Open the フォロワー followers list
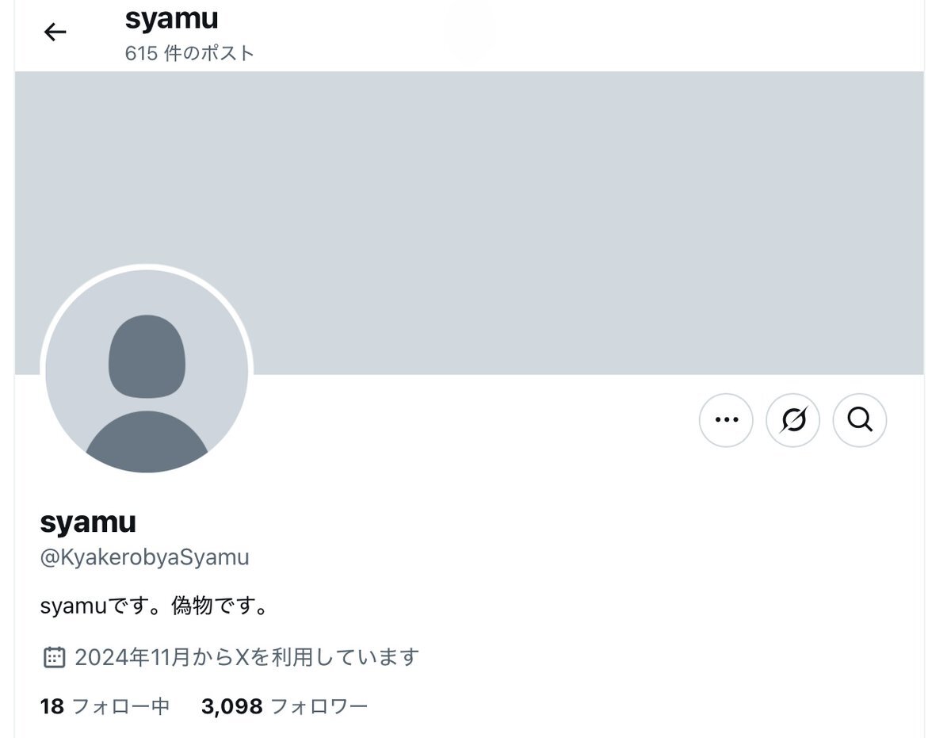951x738 pixels. tap(319, 706)
